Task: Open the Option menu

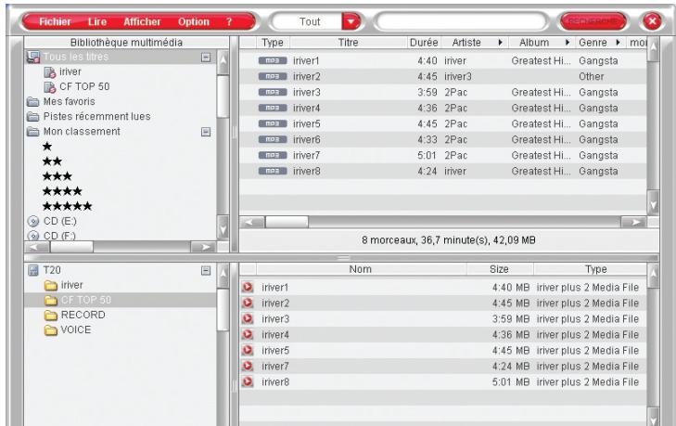Action: [x=194, y=21]
